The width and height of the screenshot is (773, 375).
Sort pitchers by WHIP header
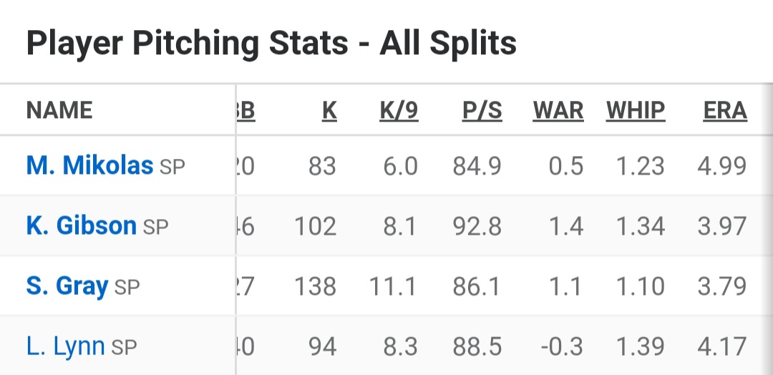pyautogui.click(x=636, y=111)
